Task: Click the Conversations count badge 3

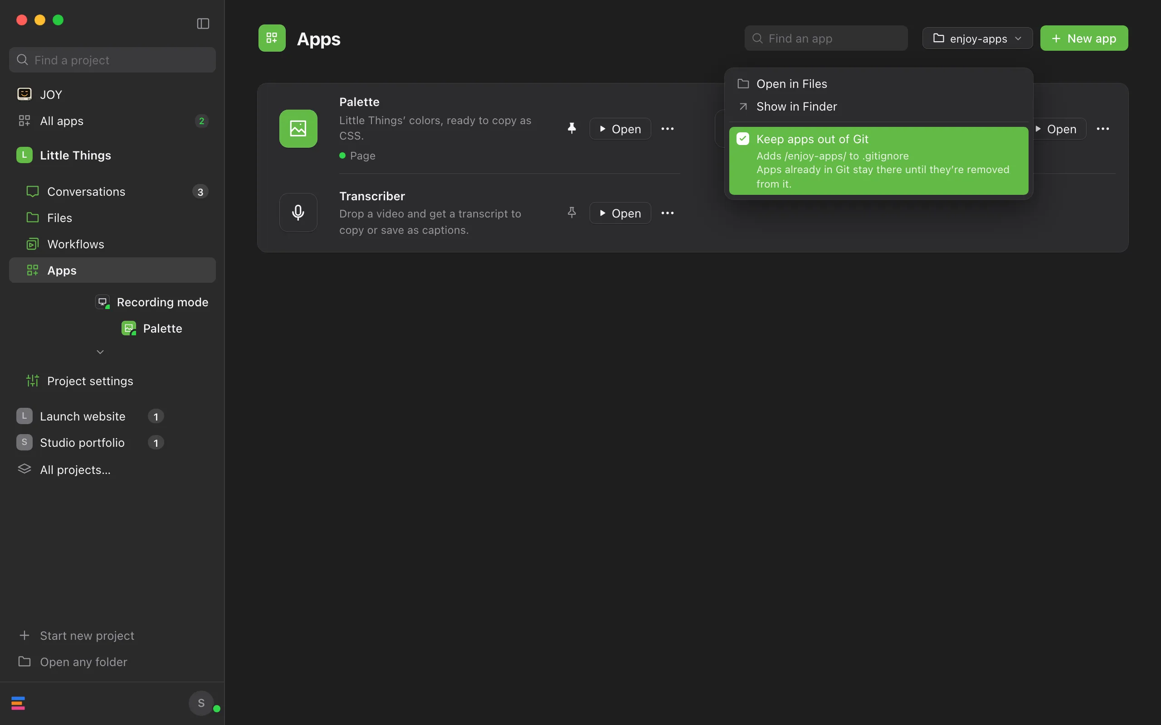Action: pos(200,192)
